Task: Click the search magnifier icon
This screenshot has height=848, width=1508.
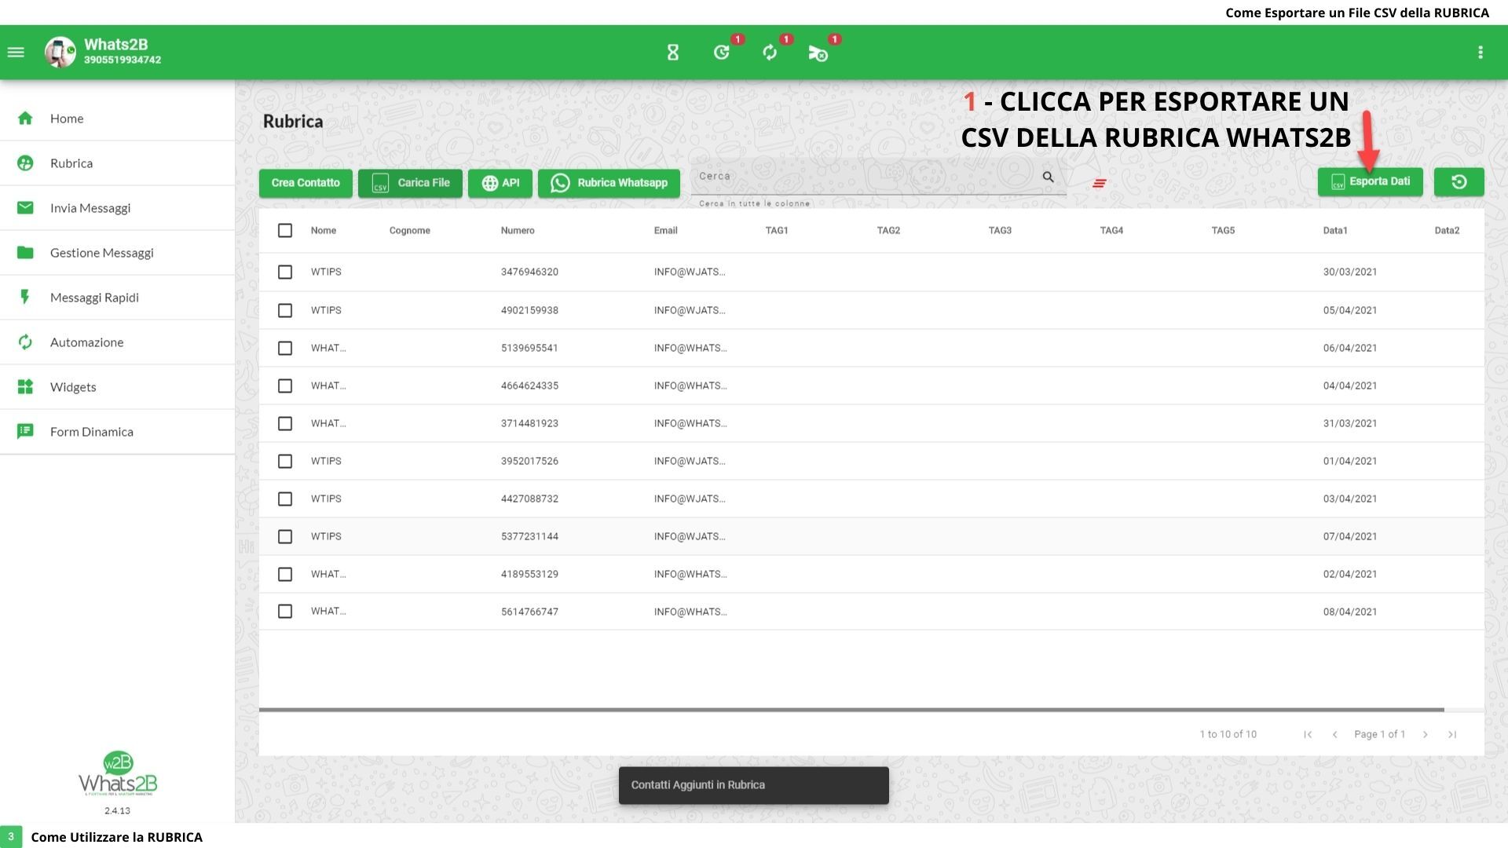Action: 1048,177
